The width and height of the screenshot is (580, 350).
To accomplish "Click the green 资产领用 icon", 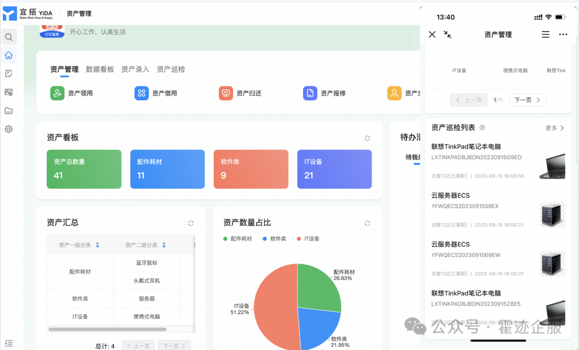I will point(57,93).
